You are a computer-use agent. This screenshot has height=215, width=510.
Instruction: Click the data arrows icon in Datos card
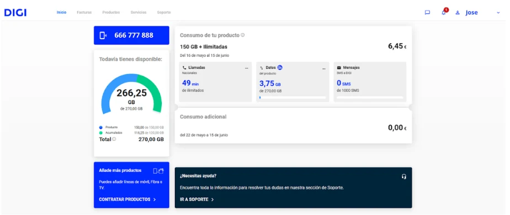coord(262,68)
